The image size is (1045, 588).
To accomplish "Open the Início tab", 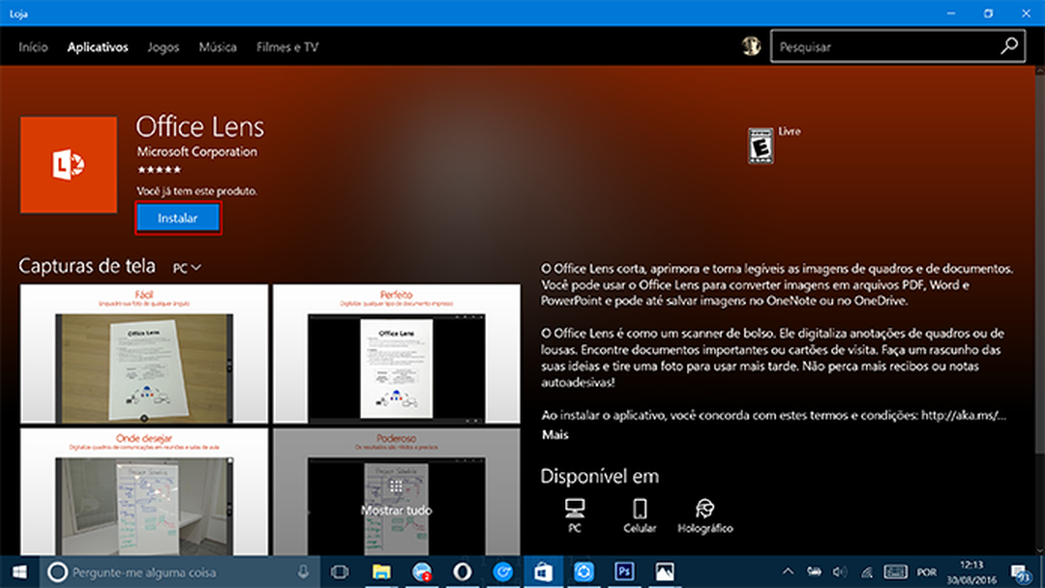I will (x=33, y=47).
